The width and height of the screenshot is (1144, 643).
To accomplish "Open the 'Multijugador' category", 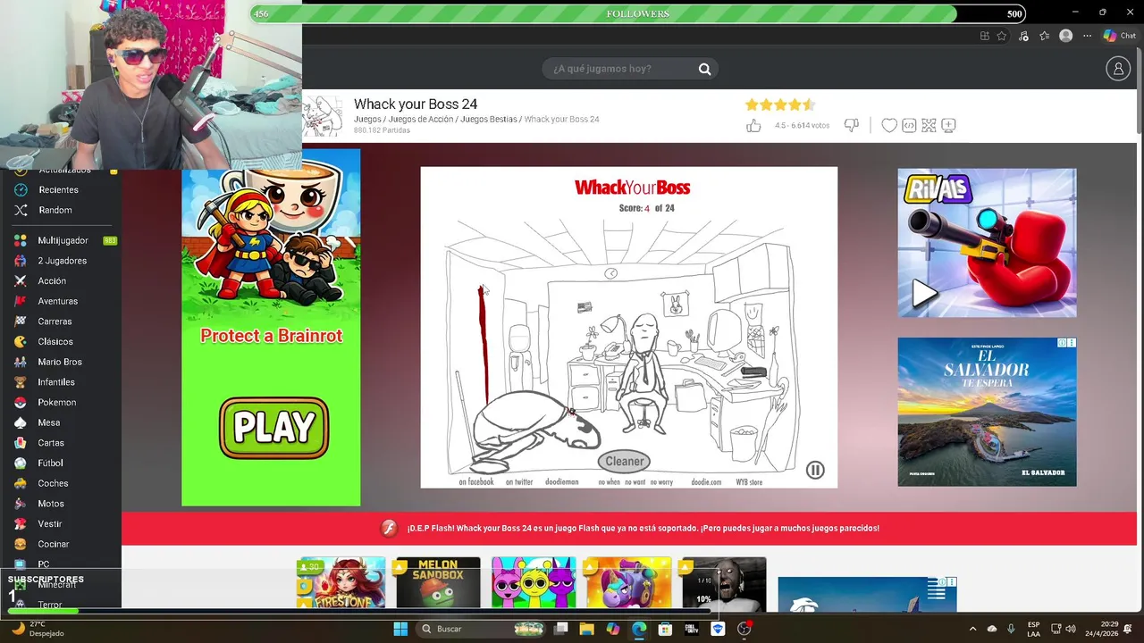I will [x=63, y=240].
